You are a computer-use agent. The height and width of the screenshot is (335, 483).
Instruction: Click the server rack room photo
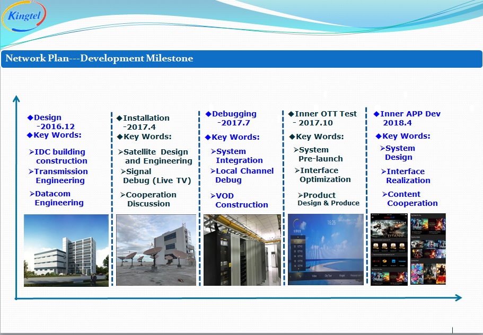(x=242, y=250)
